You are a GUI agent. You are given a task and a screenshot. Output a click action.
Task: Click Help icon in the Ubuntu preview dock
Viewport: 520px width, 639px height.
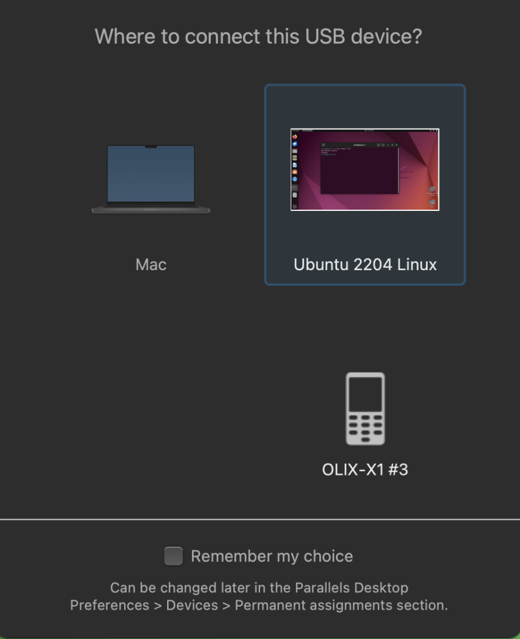click(295, 179)
